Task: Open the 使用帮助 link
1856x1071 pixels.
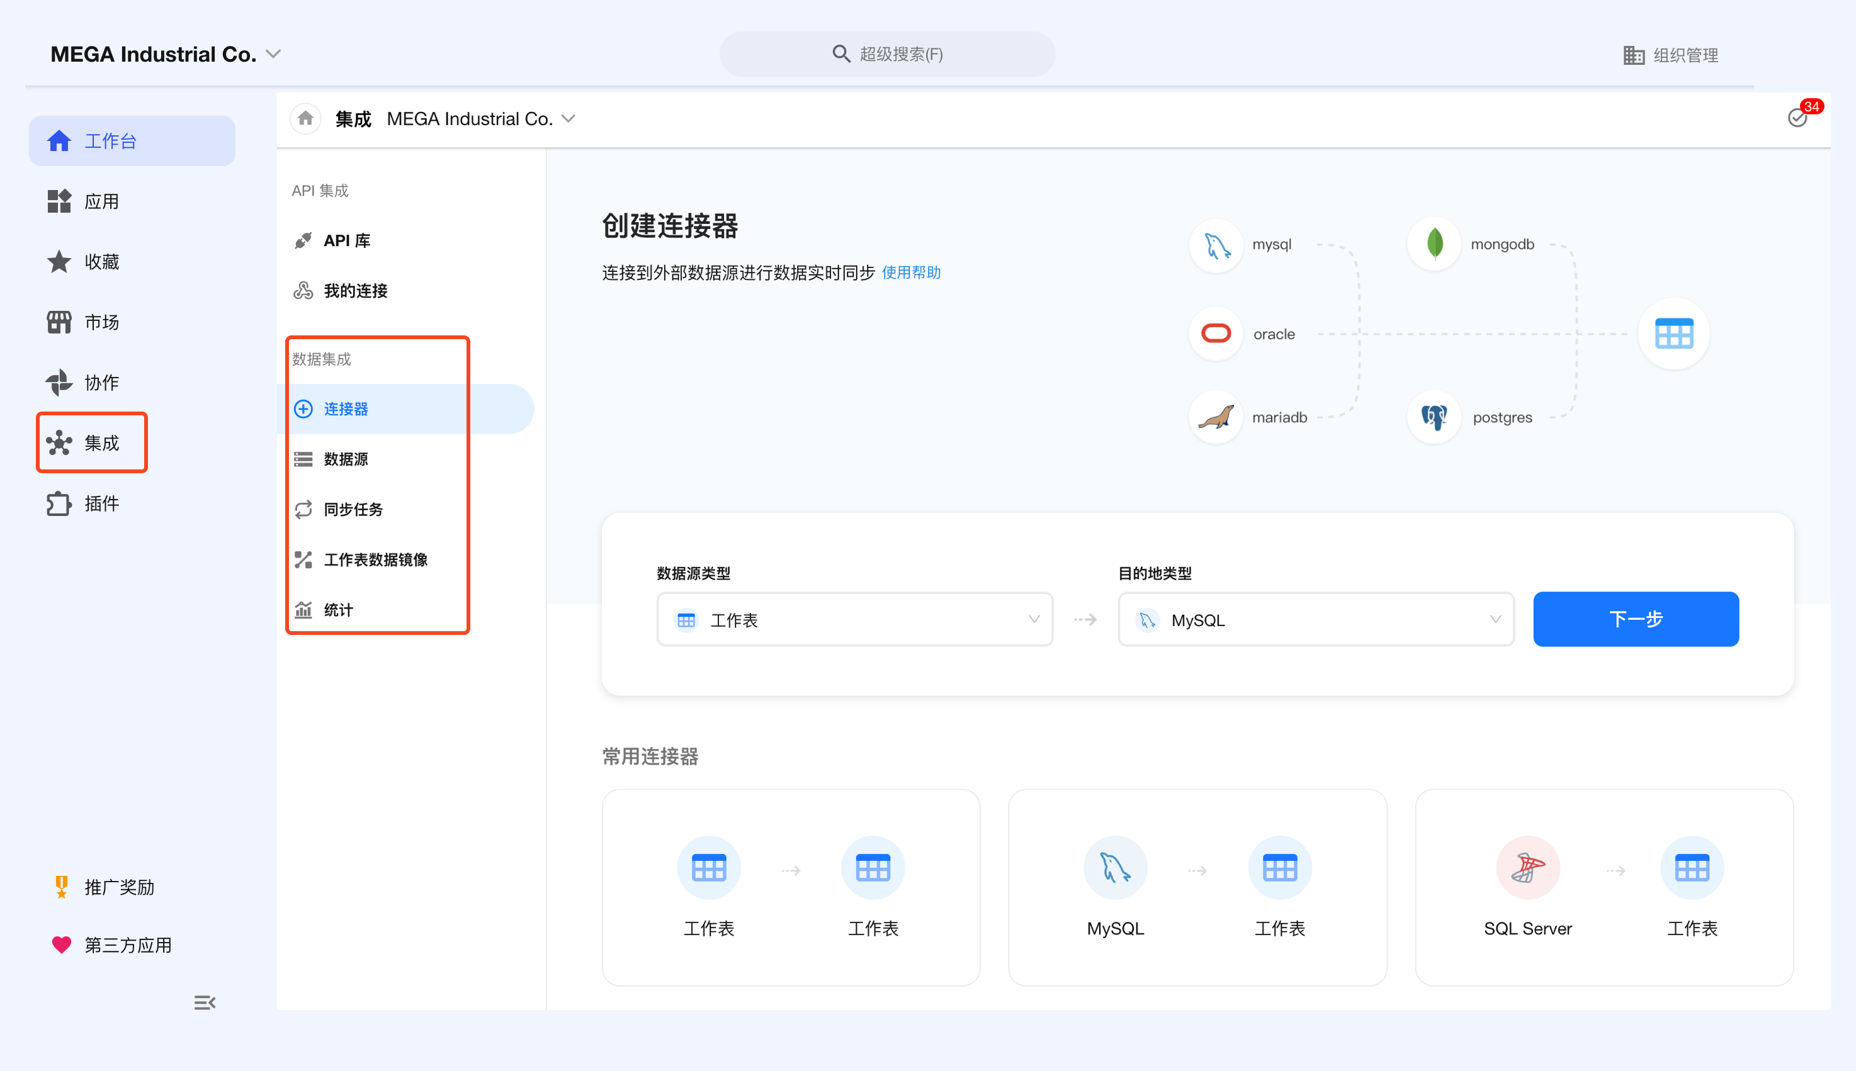Action: [x=911, y=273]
